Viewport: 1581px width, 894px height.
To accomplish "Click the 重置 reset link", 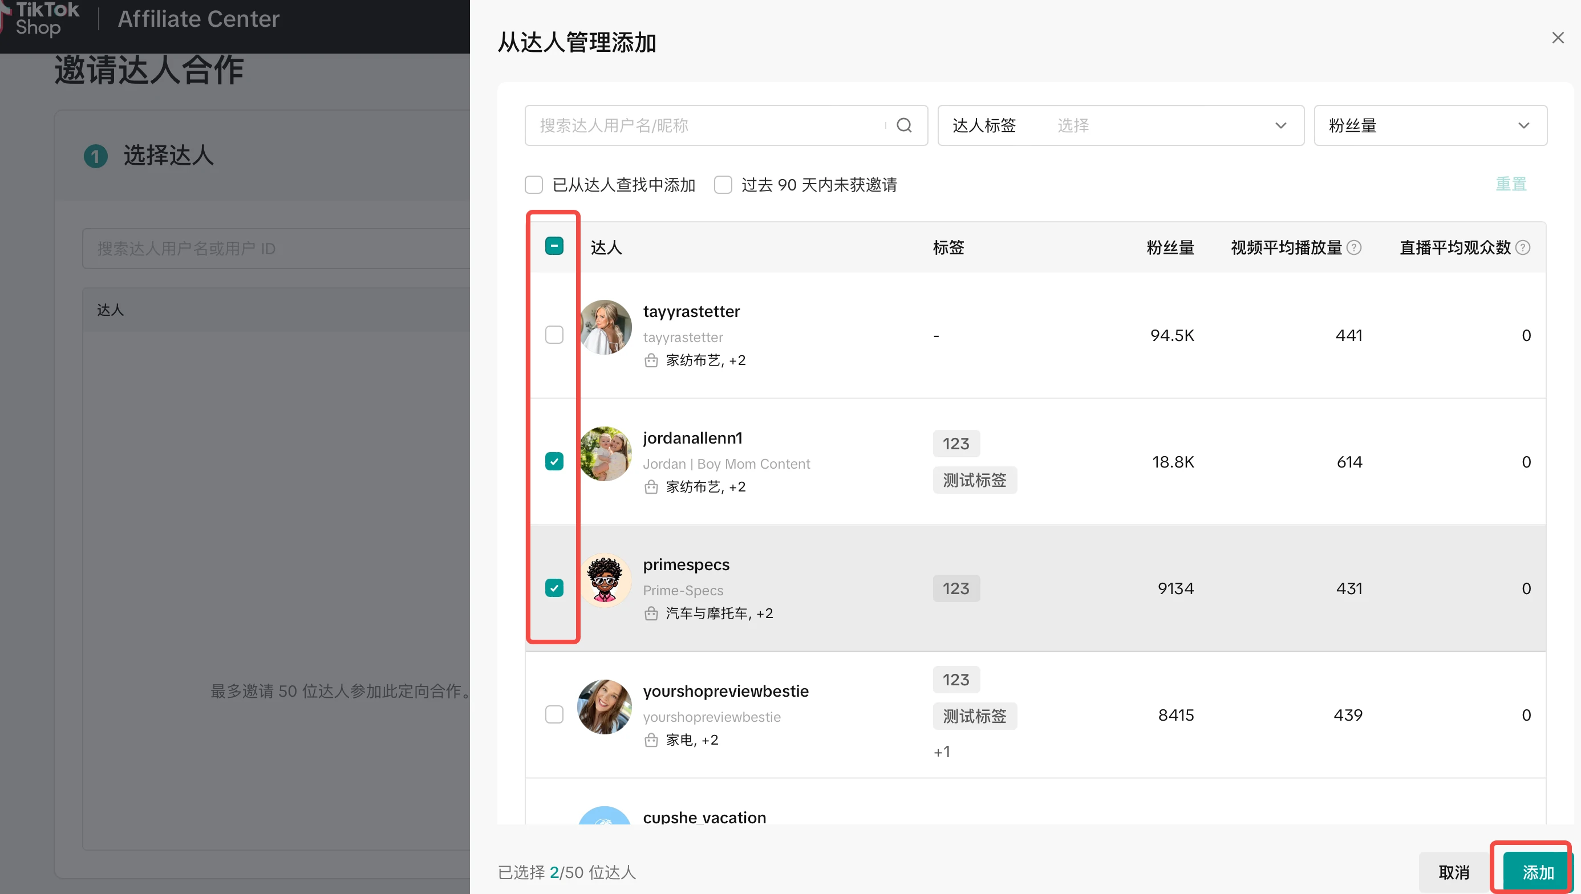I will pos(1511,184).
